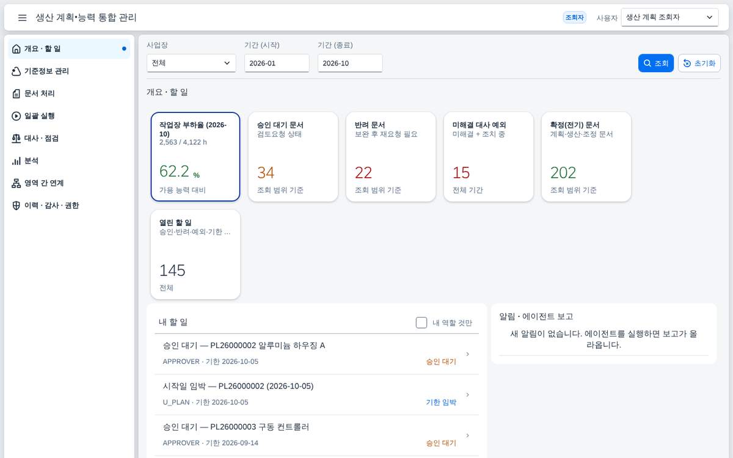The height and width of the screenshot is (458, 733).
Task: Click the 일괄 실행 play icon
Action: (x=16, y=116)
